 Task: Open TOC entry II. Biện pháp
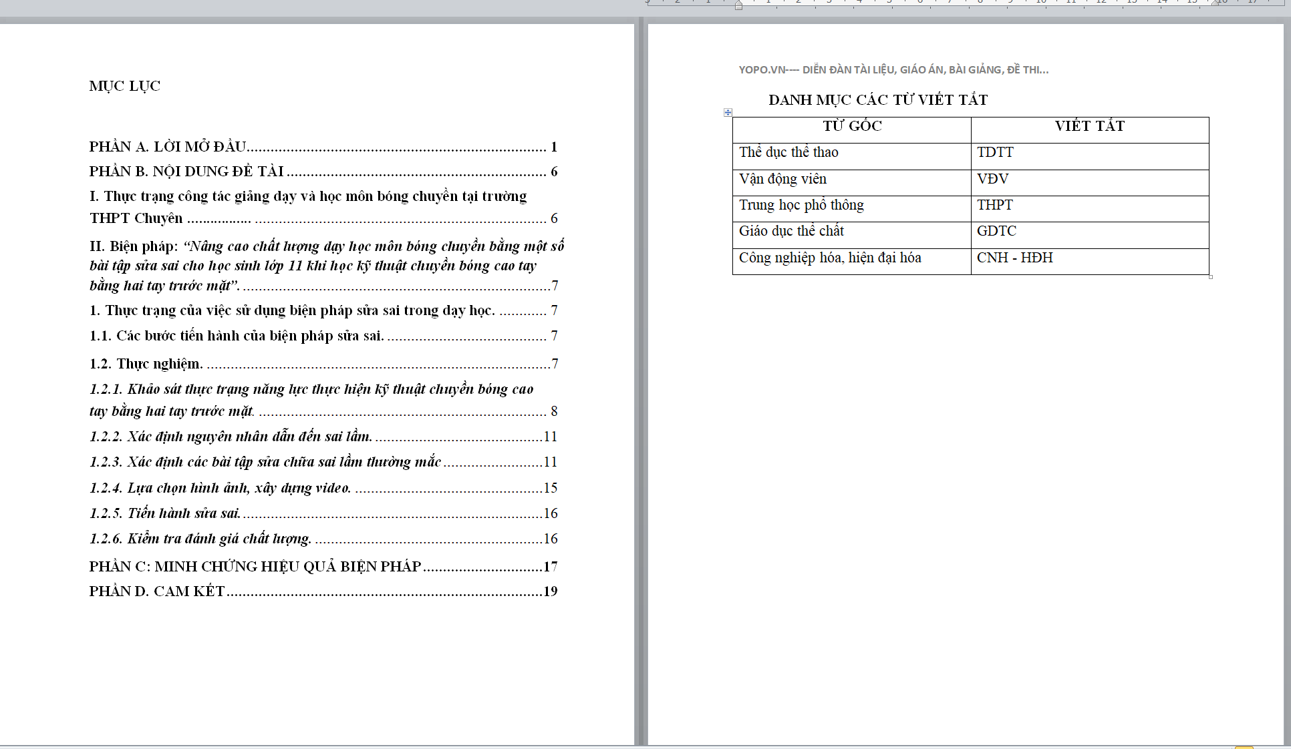[x=327, y=266]
